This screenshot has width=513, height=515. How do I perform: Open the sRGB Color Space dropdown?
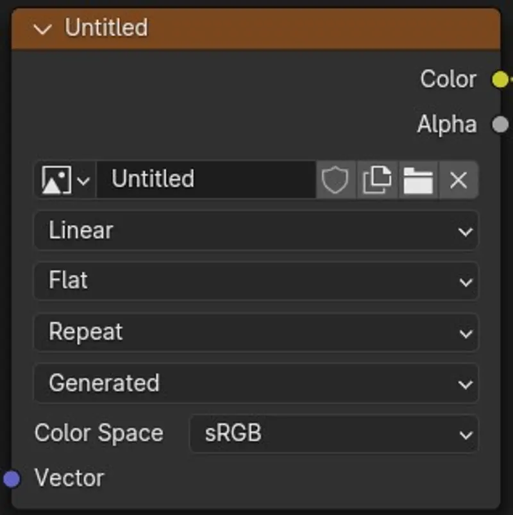click(x=333, y=434)
